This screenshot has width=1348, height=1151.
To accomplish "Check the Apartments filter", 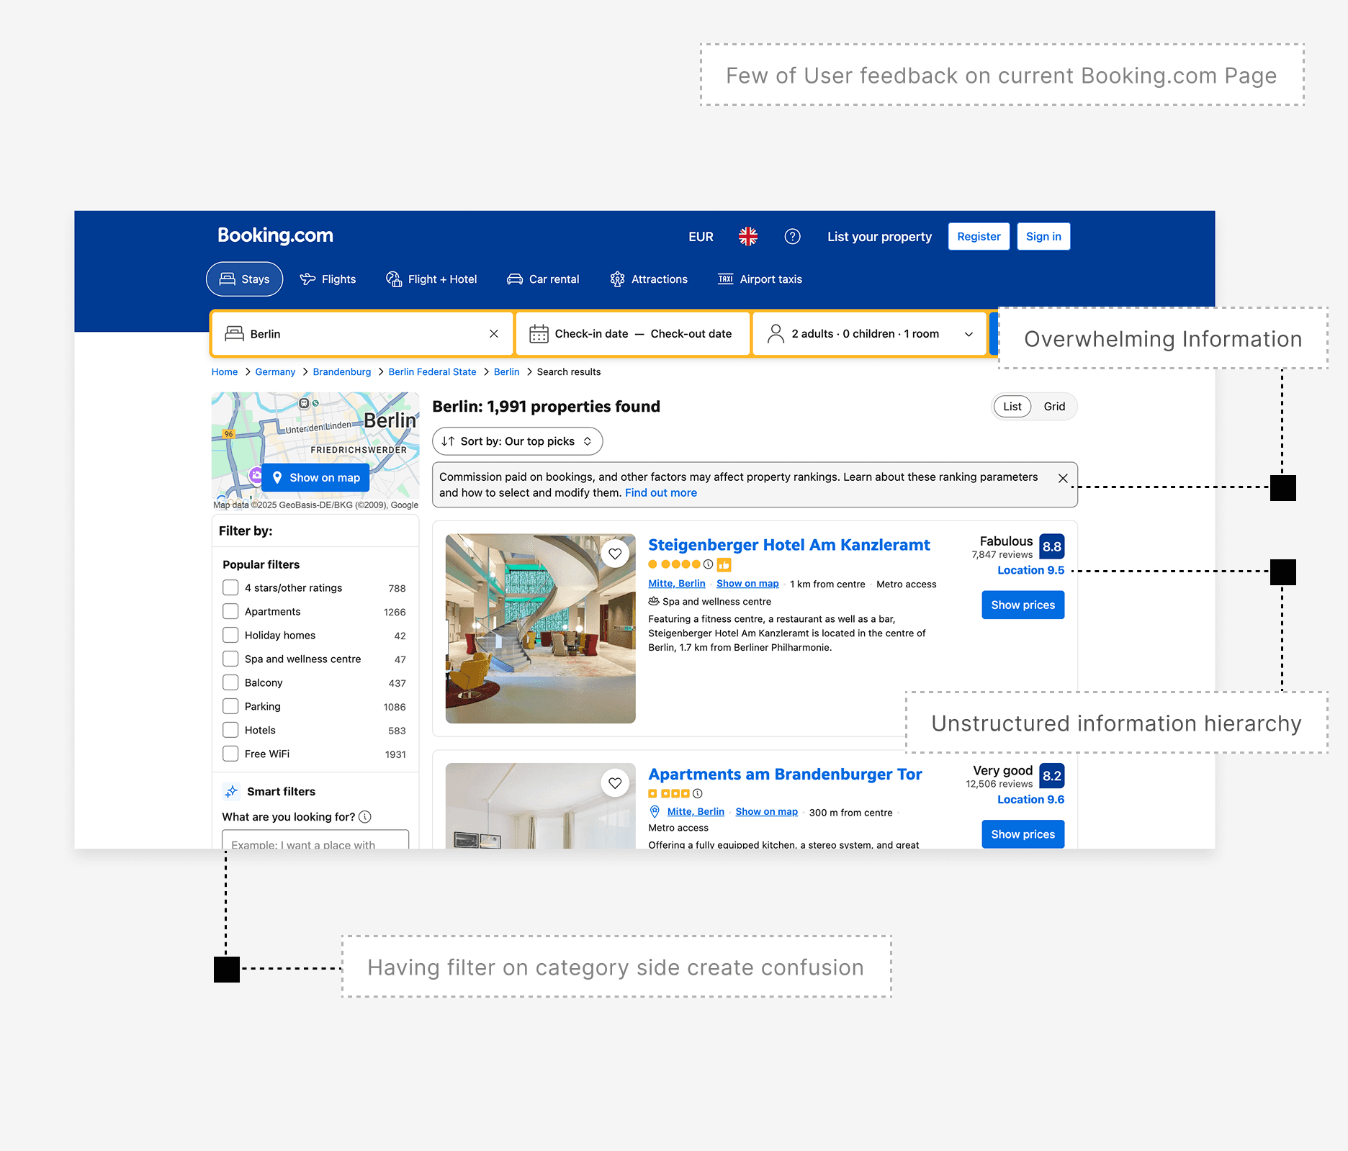I will pyautogui.click(x=230, y=611).
